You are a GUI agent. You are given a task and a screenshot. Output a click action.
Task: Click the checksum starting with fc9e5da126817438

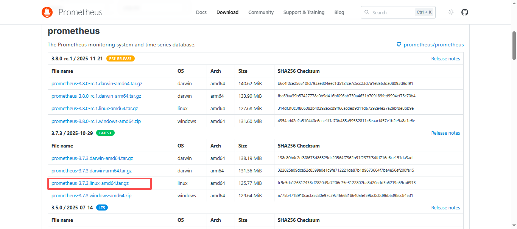click(347, 183)
